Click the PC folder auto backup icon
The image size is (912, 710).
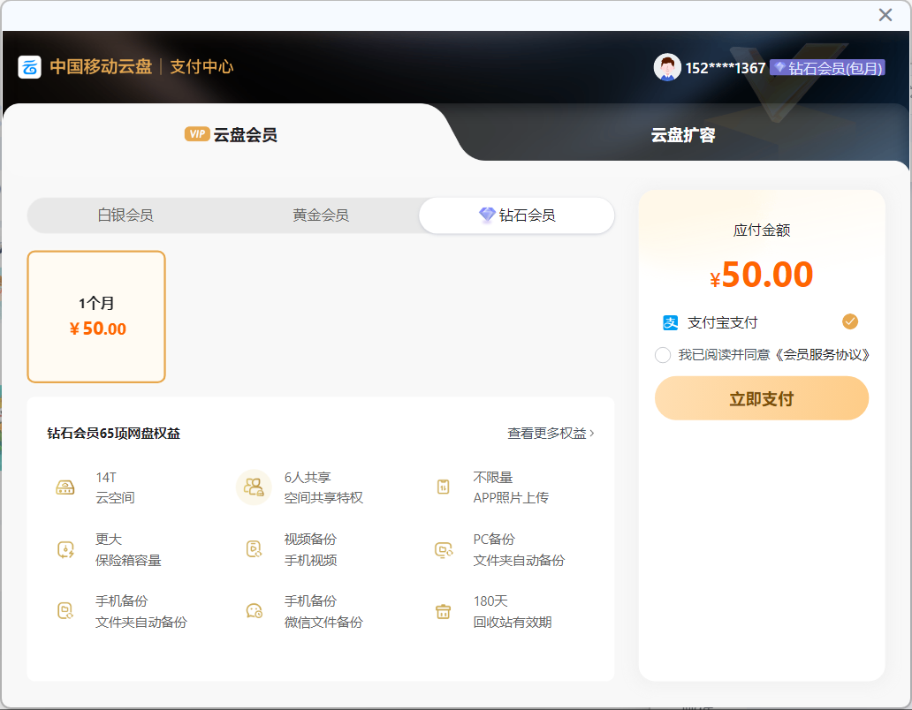444,549
